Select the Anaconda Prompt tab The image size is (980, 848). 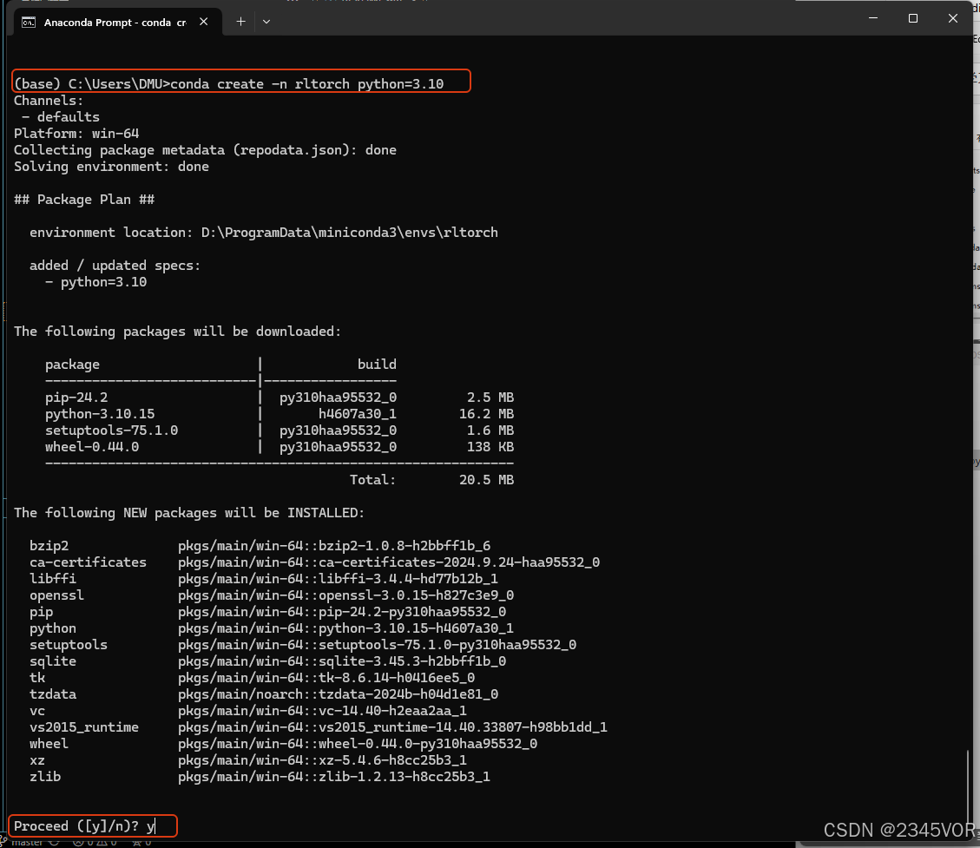pos(117,23)
